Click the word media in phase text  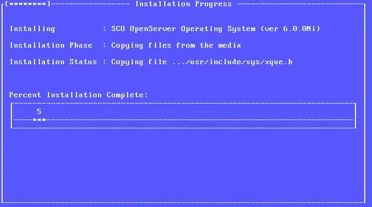tap(229, 46)
